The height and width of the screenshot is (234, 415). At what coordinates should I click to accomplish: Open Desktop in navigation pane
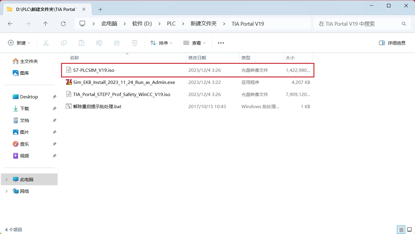pyautogui.click(x=29, y=97)
